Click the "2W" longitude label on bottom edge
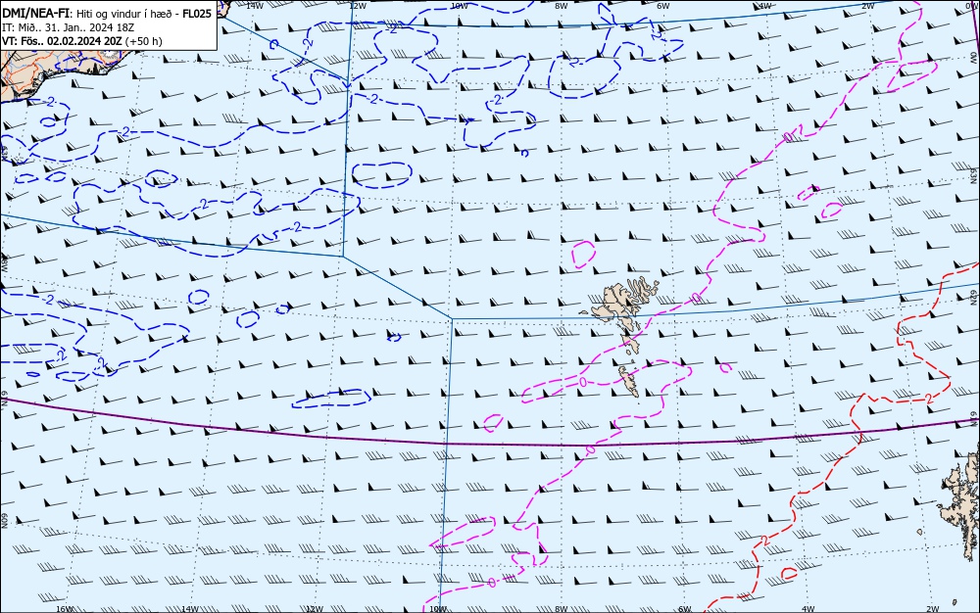980x613 pixels. (933, 609)
